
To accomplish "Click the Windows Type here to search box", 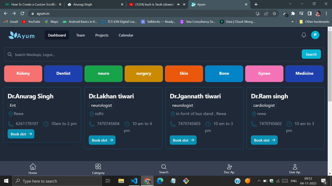I will point(57,181).
